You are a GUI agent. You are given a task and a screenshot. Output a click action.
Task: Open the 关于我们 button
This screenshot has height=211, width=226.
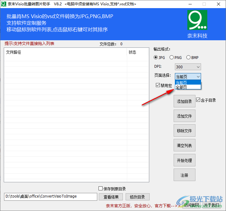[212, 205]
